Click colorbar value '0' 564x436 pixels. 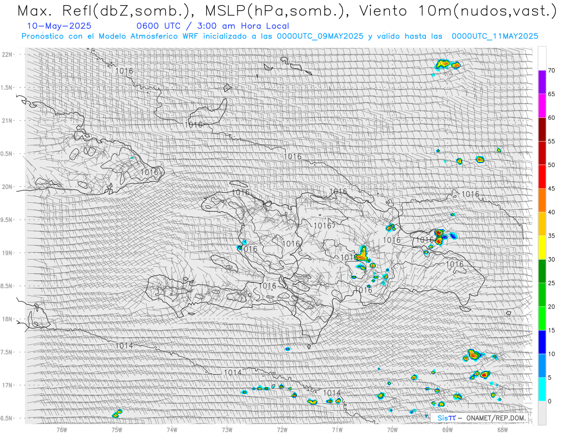tap(549, 401)
